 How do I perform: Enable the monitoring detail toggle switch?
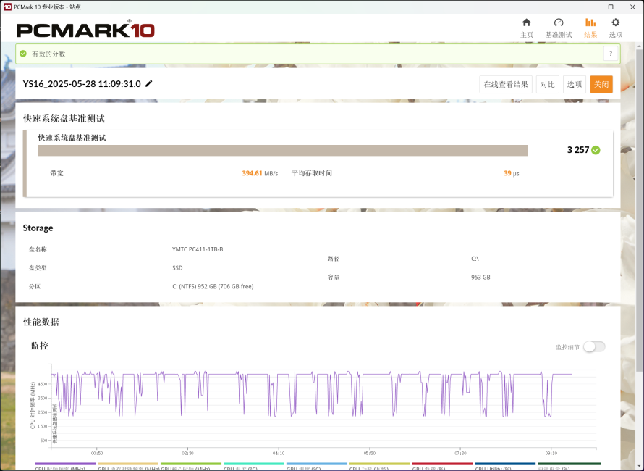pos(593,346)
